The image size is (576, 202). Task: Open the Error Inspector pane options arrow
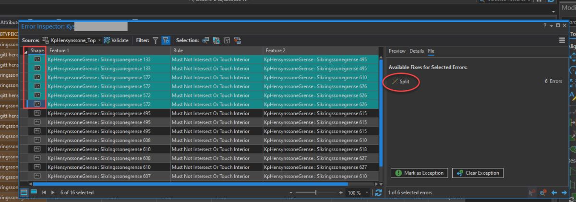[552, 25]
